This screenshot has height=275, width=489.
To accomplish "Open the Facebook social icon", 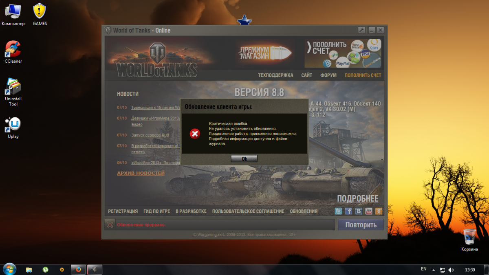I will 348,211.
